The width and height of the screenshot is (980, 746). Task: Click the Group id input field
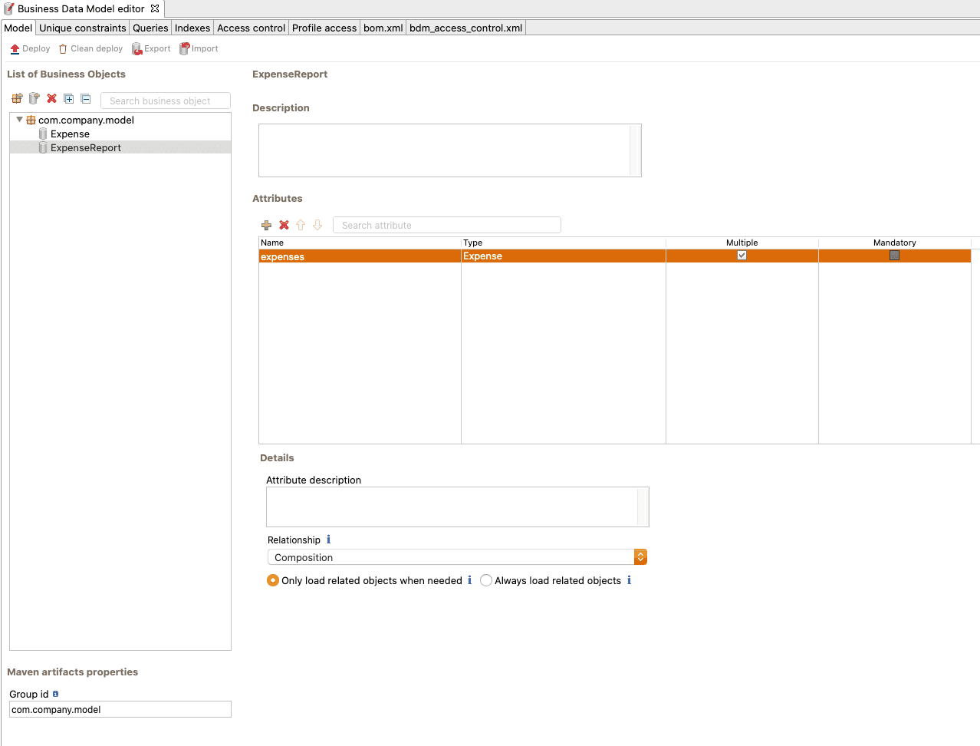coord(120,709)
